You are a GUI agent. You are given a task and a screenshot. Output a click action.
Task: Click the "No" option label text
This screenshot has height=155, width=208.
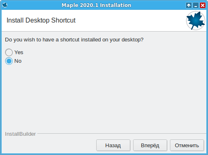tap(18, 61)
